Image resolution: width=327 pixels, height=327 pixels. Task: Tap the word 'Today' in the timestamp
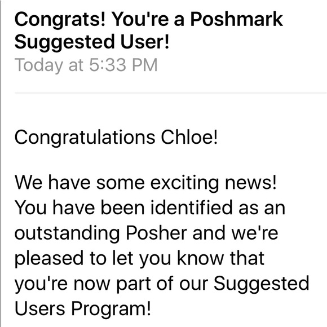(x=38, y=65)
